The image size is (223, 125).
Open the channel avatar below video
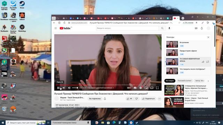[56, 99]
